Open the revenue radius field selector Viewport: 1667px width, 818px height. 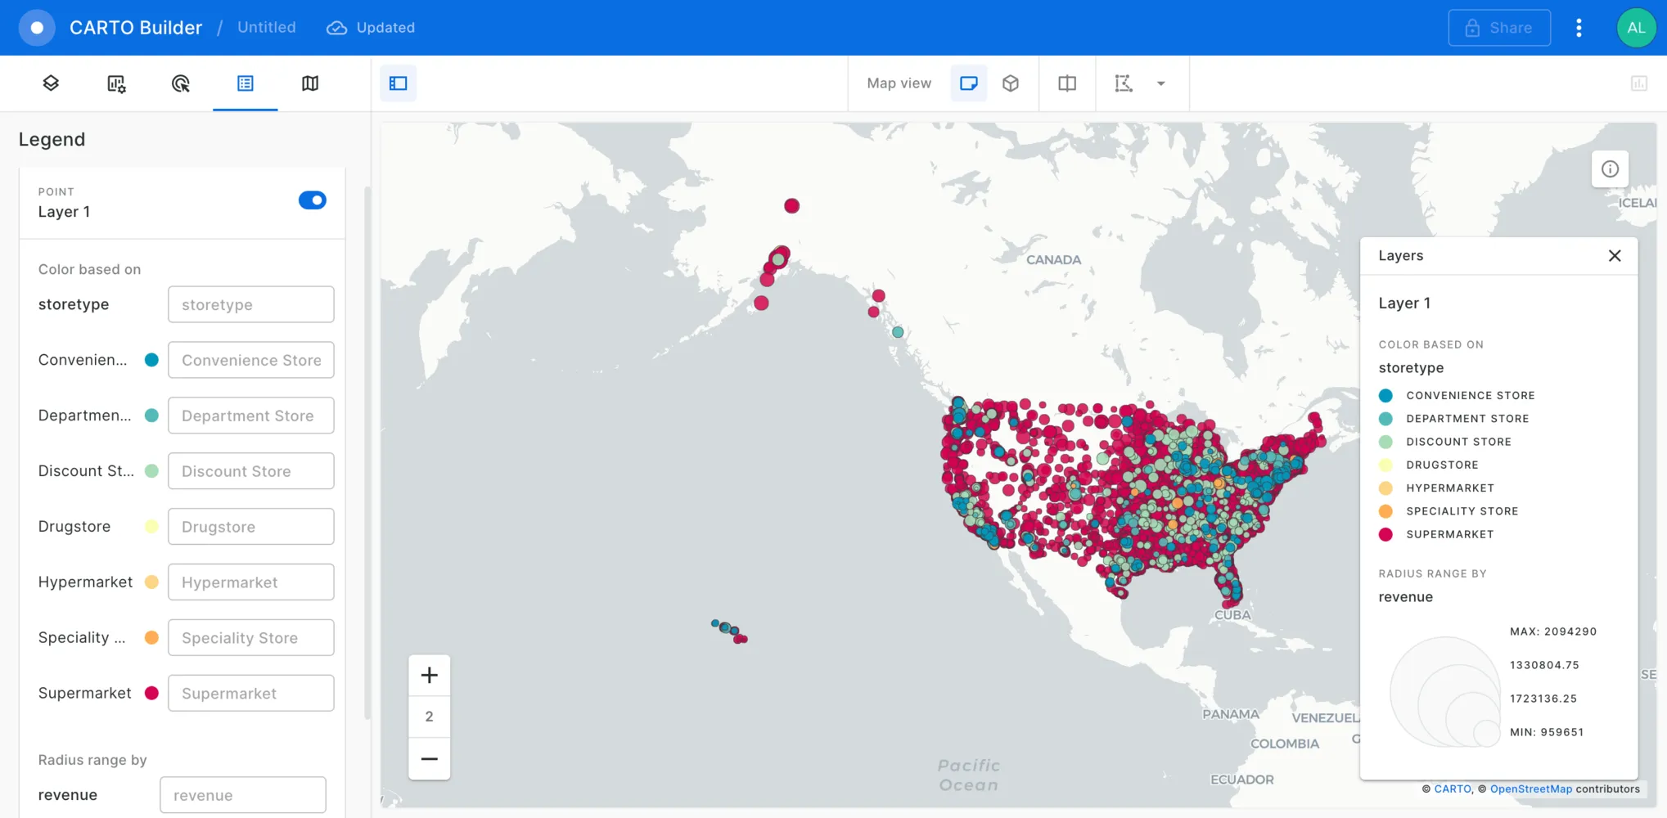[x=242, y=794]
